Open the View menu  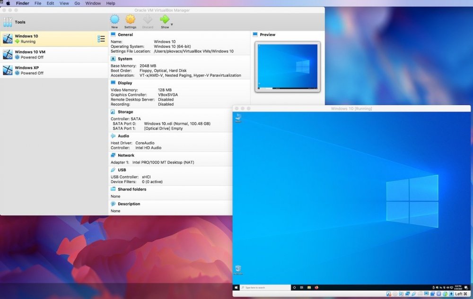pyautogui.click(x=64, y=3)
